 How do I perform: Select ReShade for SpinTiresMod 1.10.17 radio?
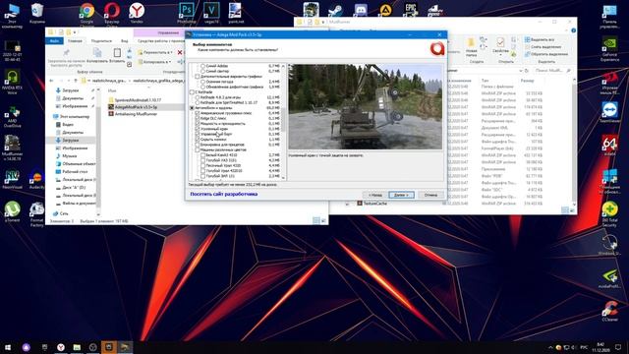coord(198,102)
